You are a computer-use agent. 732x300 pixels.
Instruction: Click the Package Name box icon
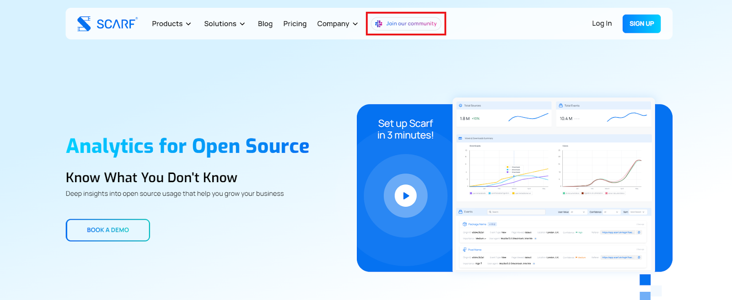click(464, 224)
